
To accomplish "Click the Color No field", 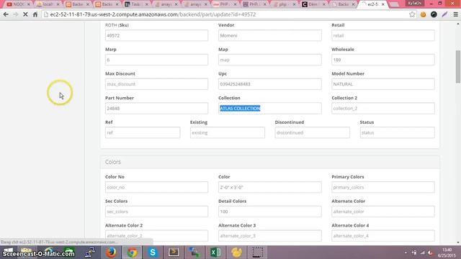I will [x=156, y=187].
